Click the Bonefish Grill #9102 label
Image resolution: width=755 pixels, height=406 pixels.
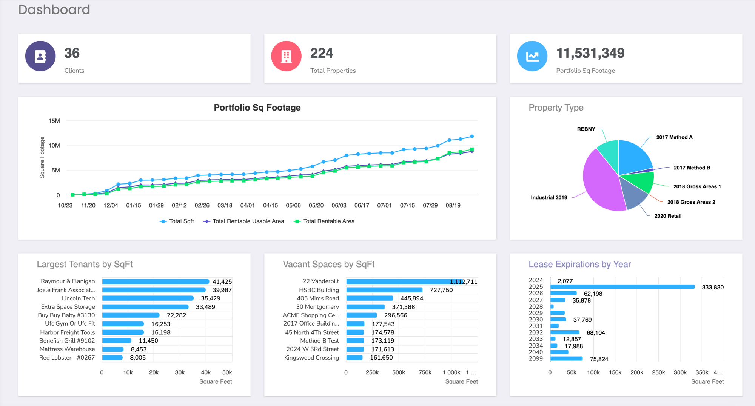click(x=67, y=340)
